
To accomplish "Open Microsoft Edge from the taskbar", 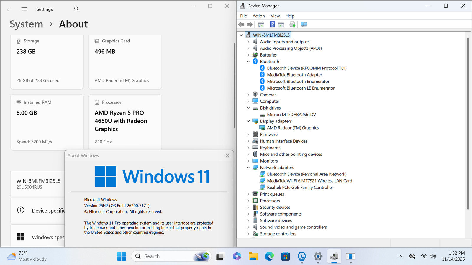I will (x=269, y=256).
